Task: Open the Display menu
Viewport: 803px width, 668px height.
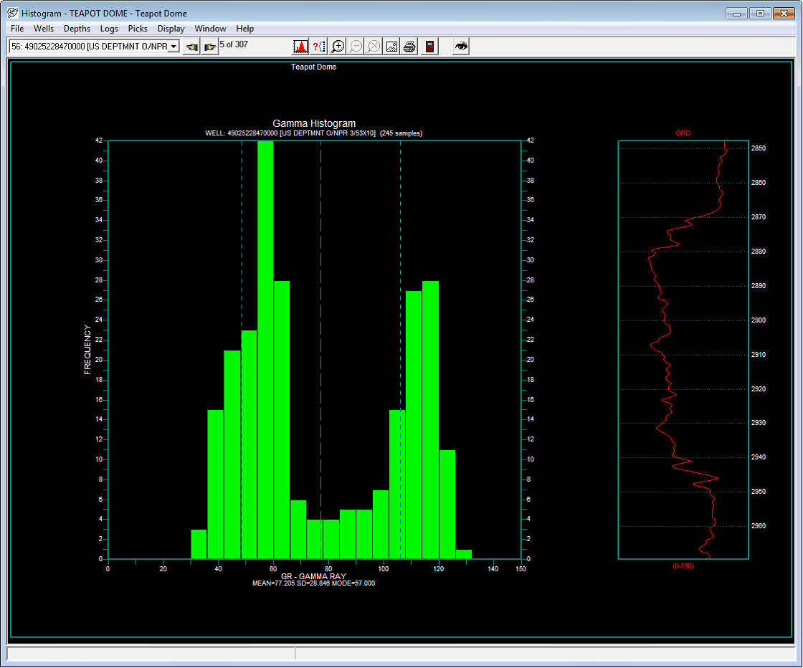Action: click(171, 29)
